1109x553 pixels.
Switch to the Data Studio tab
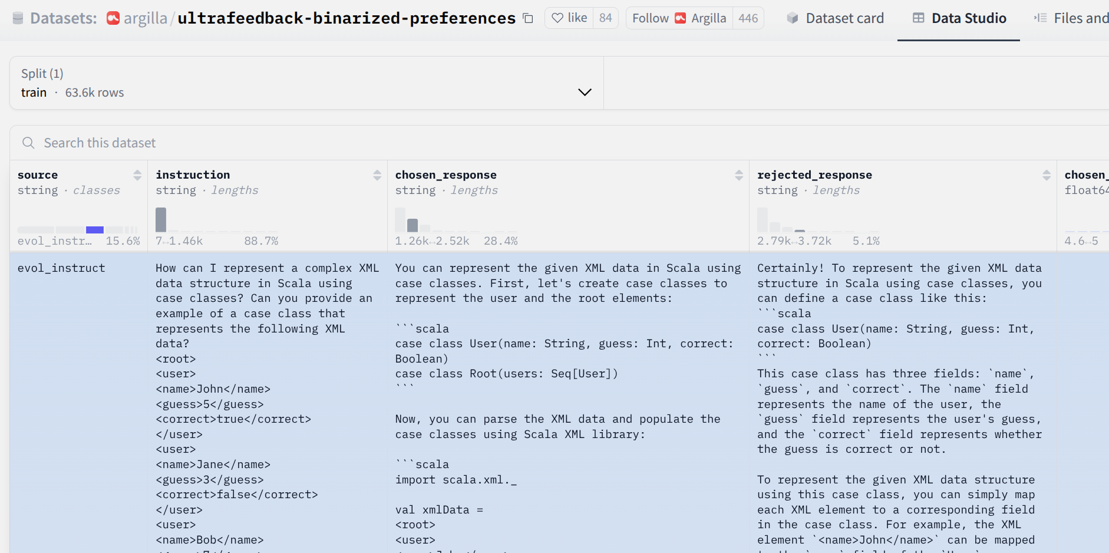click(x=959, y=18)
